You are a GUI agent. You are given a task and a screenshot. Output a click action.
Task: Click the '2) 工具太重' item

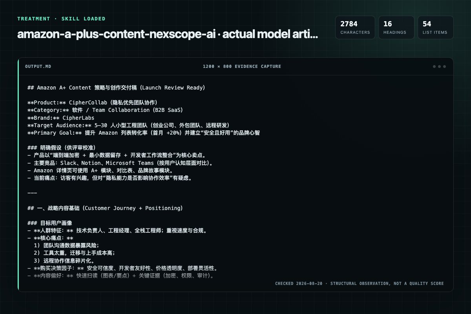pyautogui.click(x=74, y=253)
